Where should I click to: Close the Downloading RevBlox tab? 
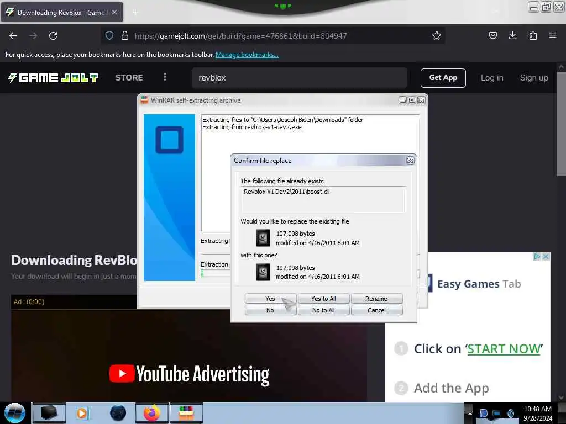tap(114, 12)
